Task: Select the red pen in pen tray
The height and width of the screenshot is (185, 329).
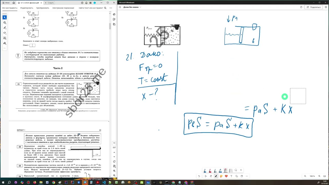Action: point(210,171)
